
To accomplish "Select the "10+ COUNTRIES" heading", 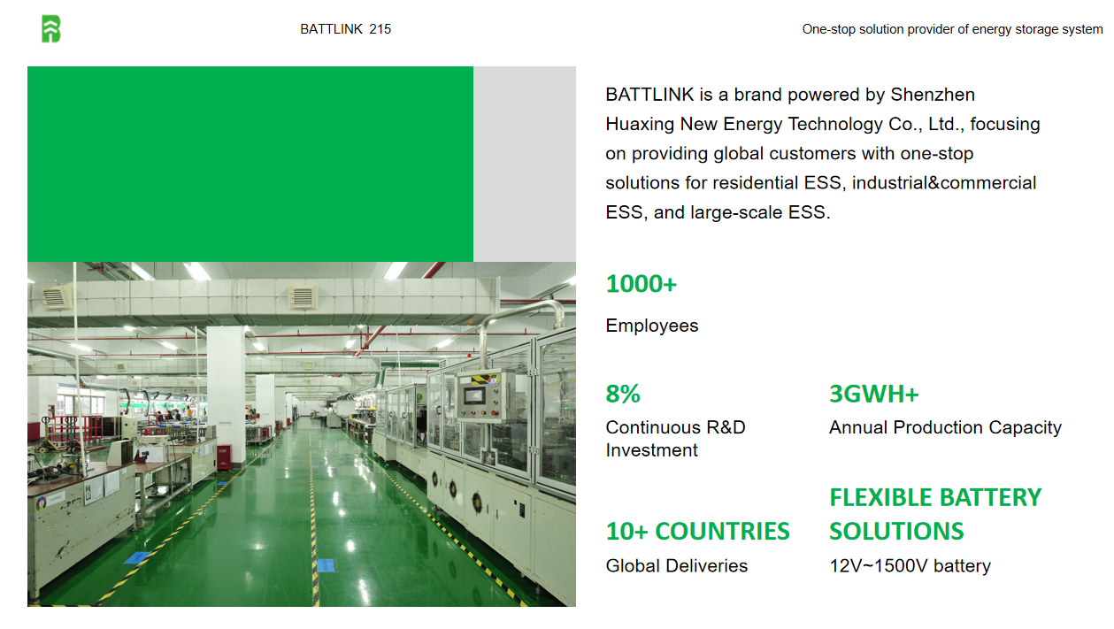I will point(697,531).
